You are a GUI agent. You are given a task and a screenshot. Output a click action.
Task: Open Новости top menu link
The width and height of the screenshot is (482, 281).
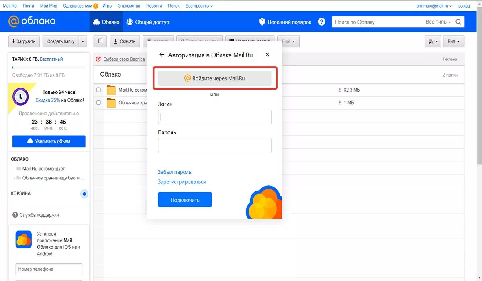tap(154, 6)
